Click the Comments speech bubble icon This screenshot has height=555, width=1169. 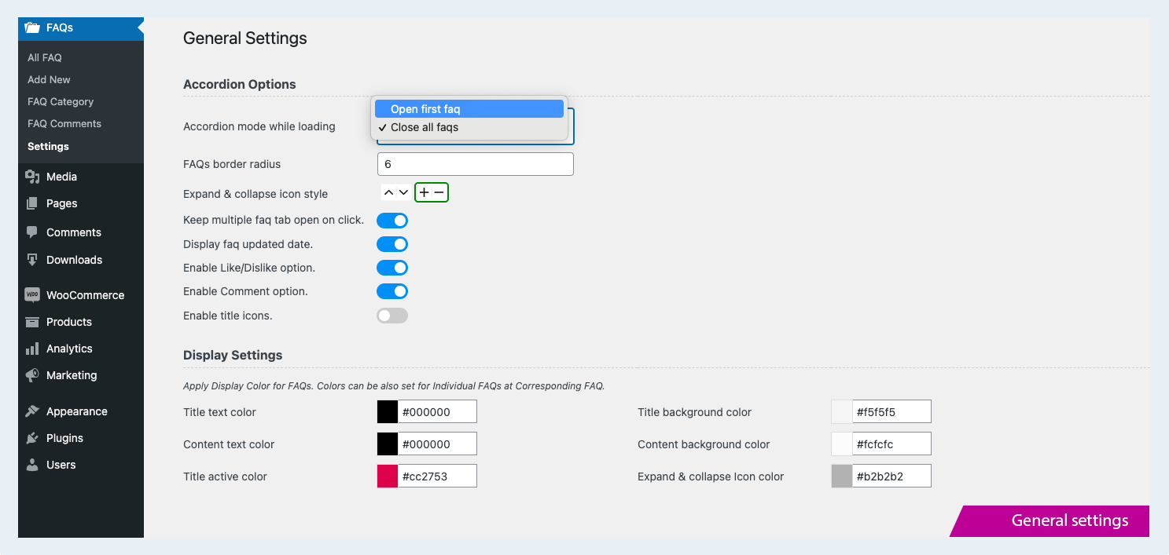[x=32, y=232]
